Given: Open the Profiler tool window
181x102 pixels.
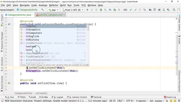Looking at the screenshot, I should (44, 97).
